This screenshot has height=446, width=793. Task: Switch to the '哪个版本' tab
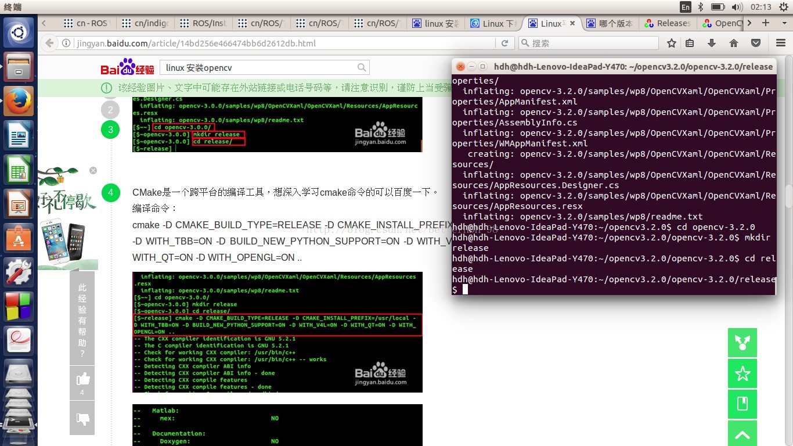(610, 24)
